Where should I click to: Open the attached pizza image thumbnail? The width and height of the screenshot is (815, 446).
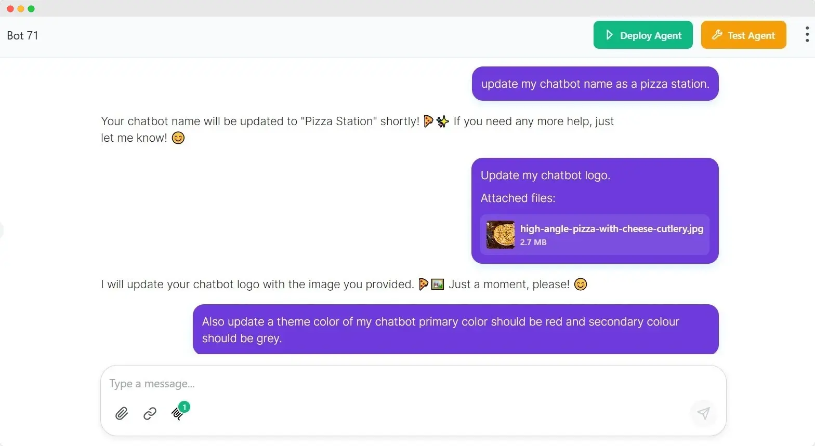[x=501, y=235]
